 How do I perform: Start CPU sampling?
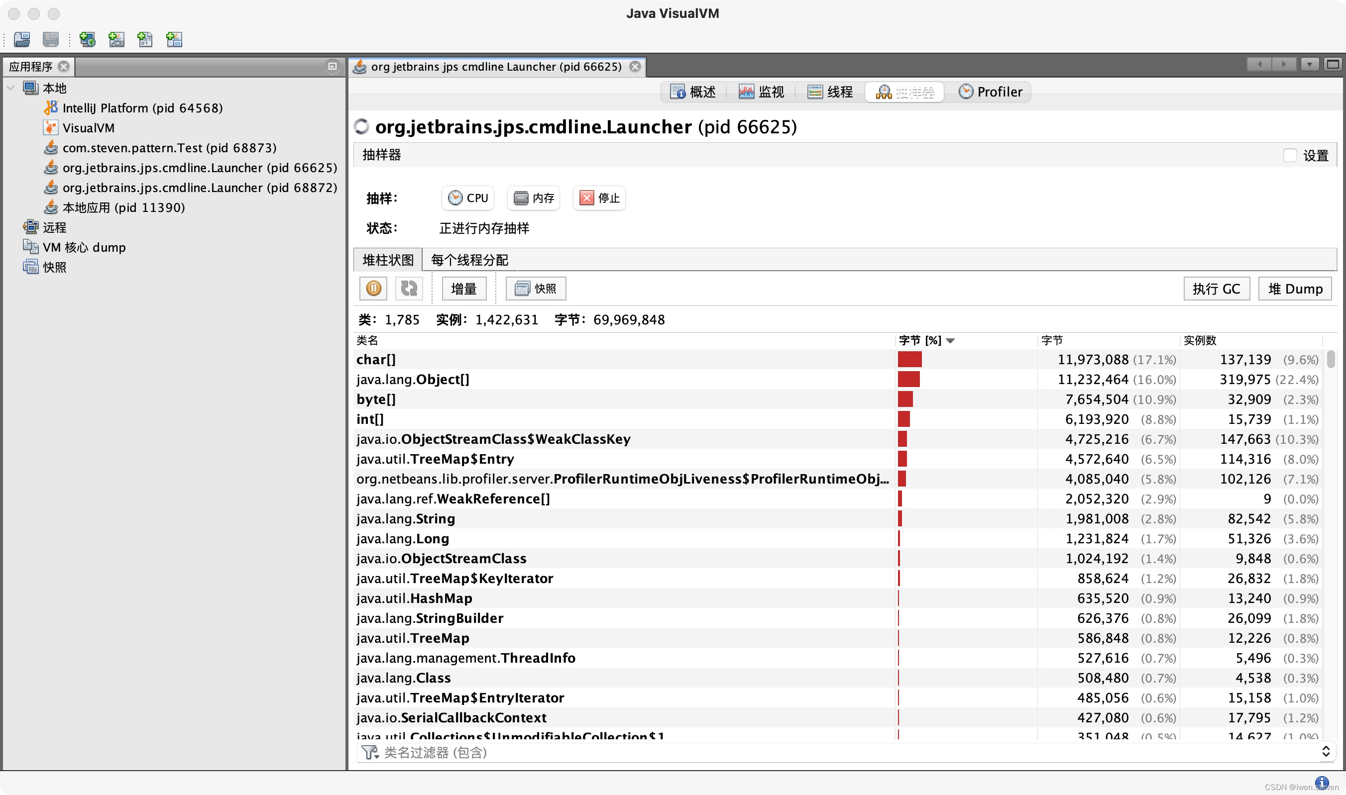(x=468, y=198)
